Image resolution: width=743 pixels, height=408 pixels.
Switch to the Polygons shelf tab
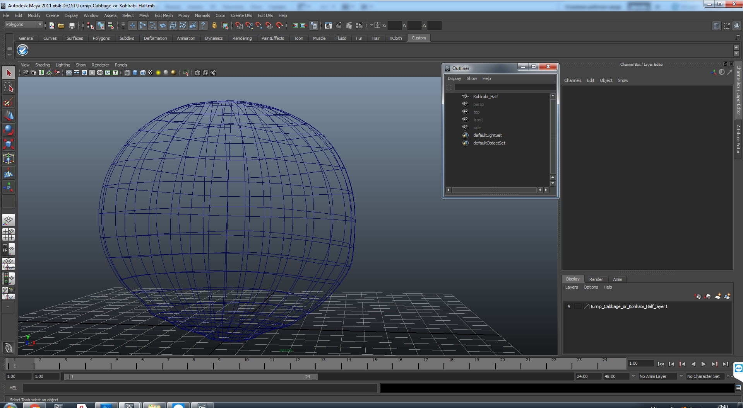pyautogui.click(x=101, y=38)
